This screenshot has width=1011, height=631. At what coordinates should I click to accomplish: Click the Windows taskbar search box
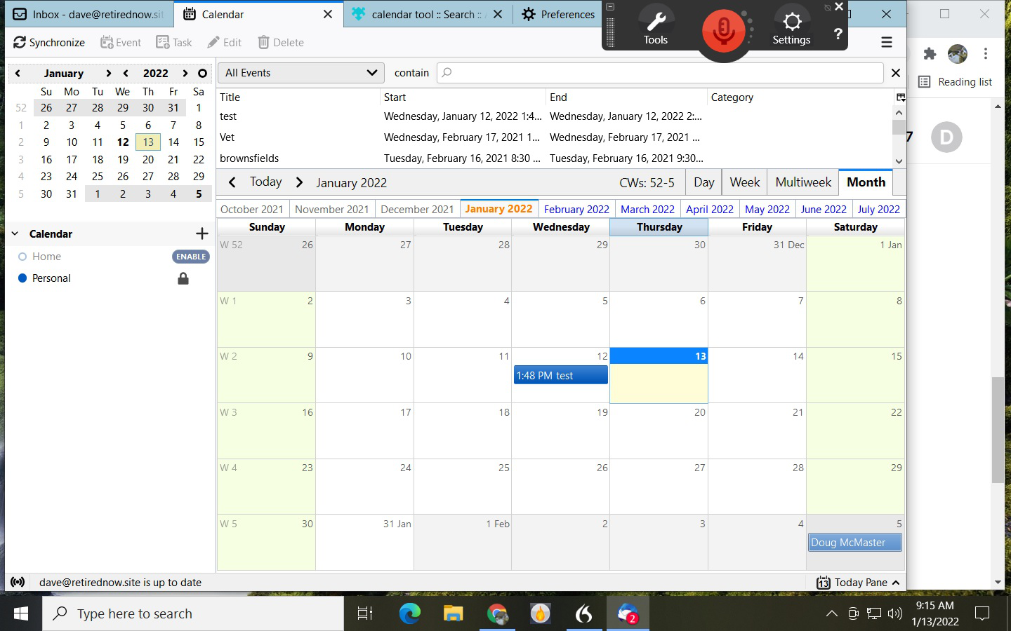pyautogui.click(x=193, y=614)
